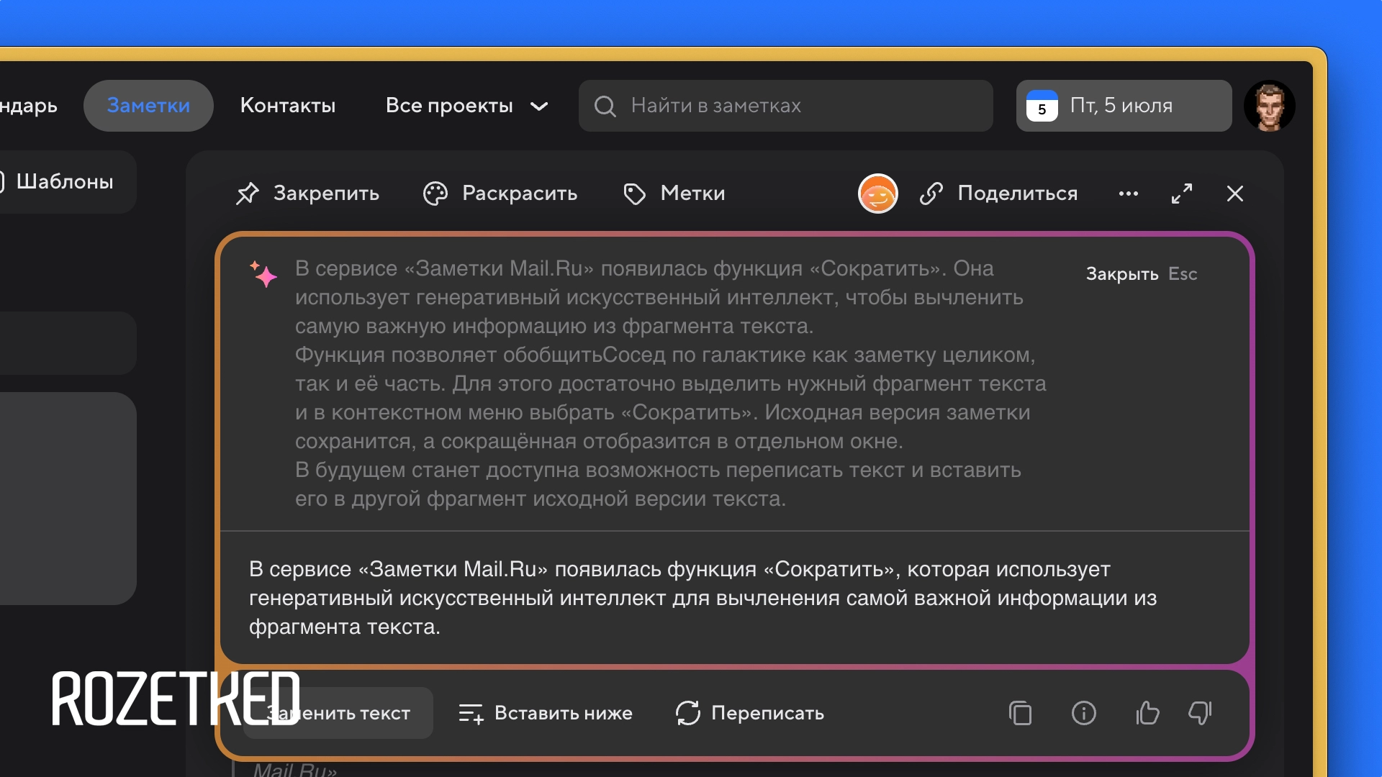Click the Метки tag icon
This screenshot has width=1382, height=777.
coord(634,194)
